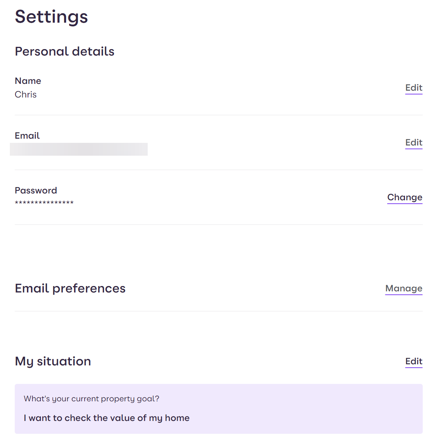The image size is (442, 444).
Task: Click the Personal details section heading
Action: (64, 51)
